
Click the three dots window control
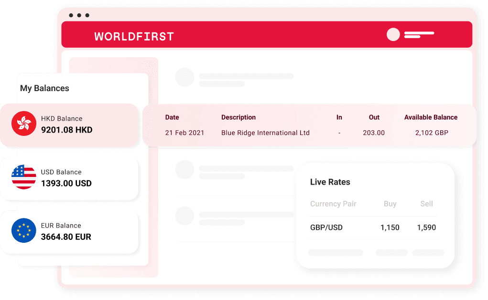coord(79,15)
